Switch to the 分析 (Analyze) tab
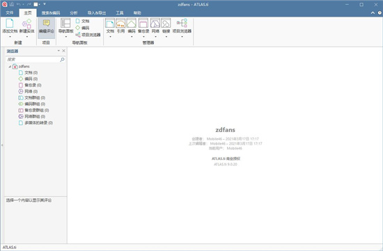The image size is (383, 251). coord(74,13)
